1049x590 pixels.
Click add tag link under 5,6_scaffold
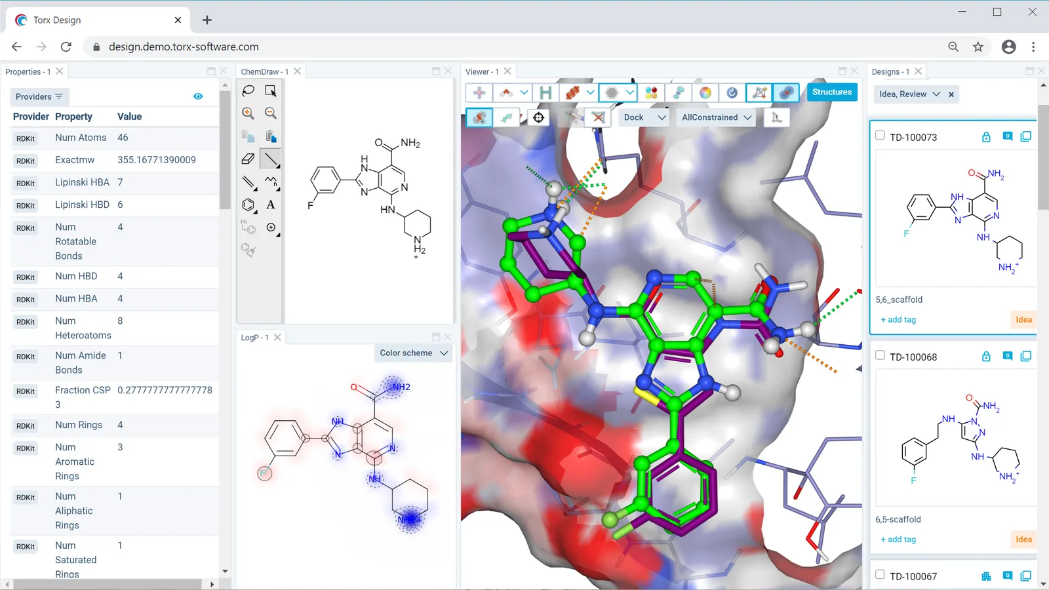click(898, 320)
